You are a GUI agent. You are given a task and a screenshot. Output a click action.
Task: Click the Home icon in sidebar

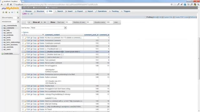coord(3,12)
